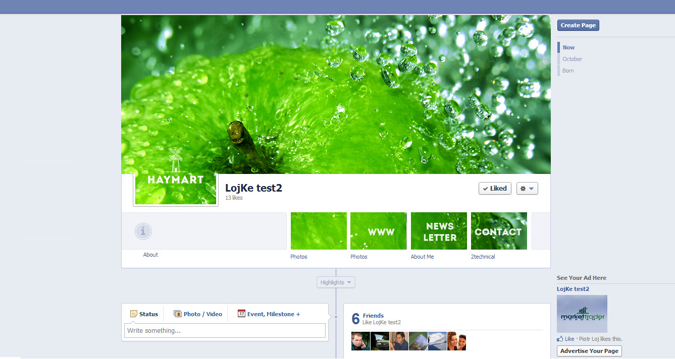
Task: Click the 13 likes count
Action: [x=234, y=198]
